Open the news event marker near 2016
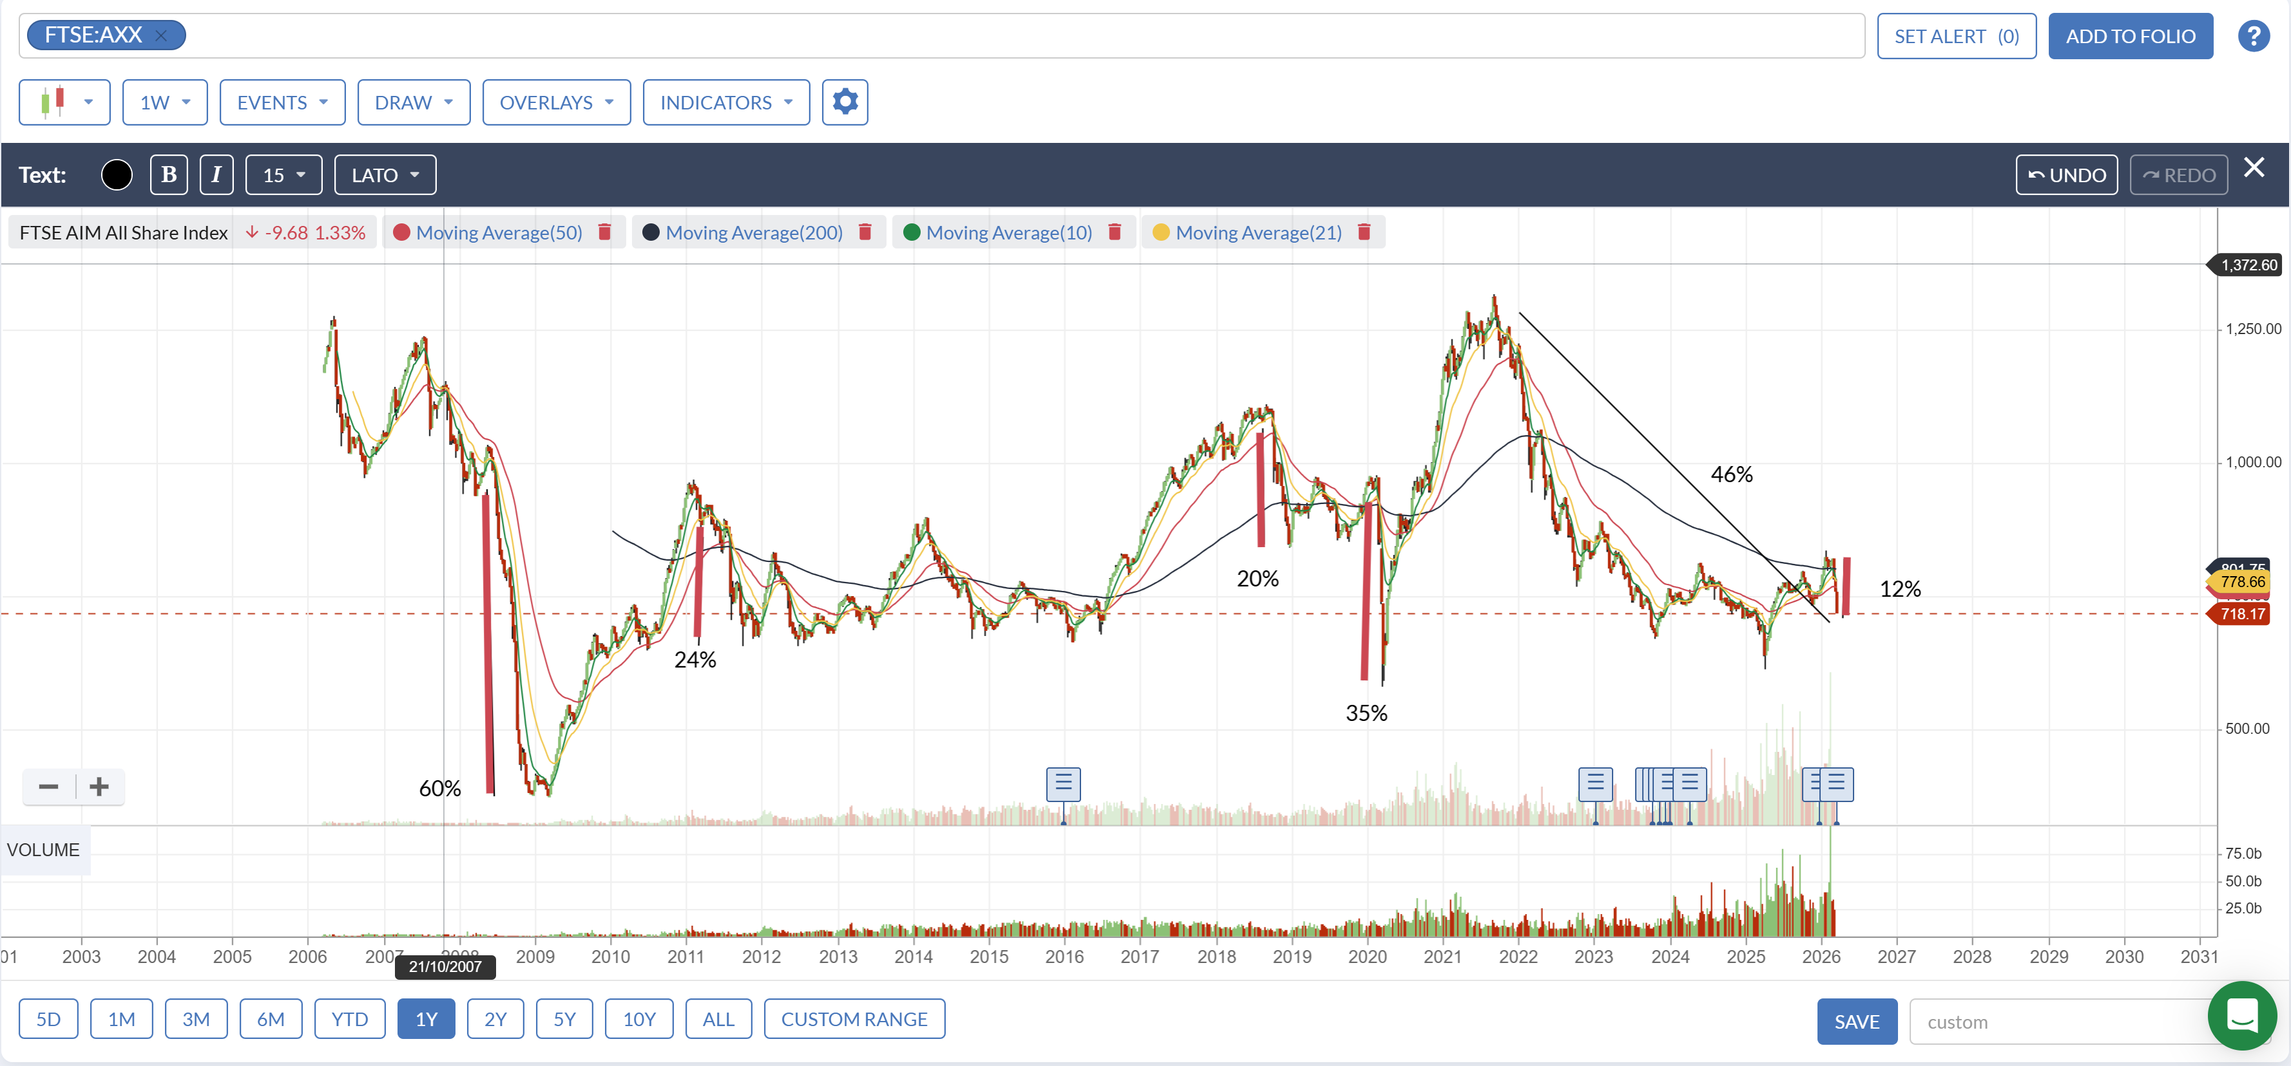 click(x=1063, y=785)
